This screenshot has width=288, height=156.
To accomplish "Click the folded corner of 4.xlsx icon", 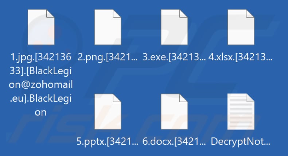I will [x=250, y=13].
